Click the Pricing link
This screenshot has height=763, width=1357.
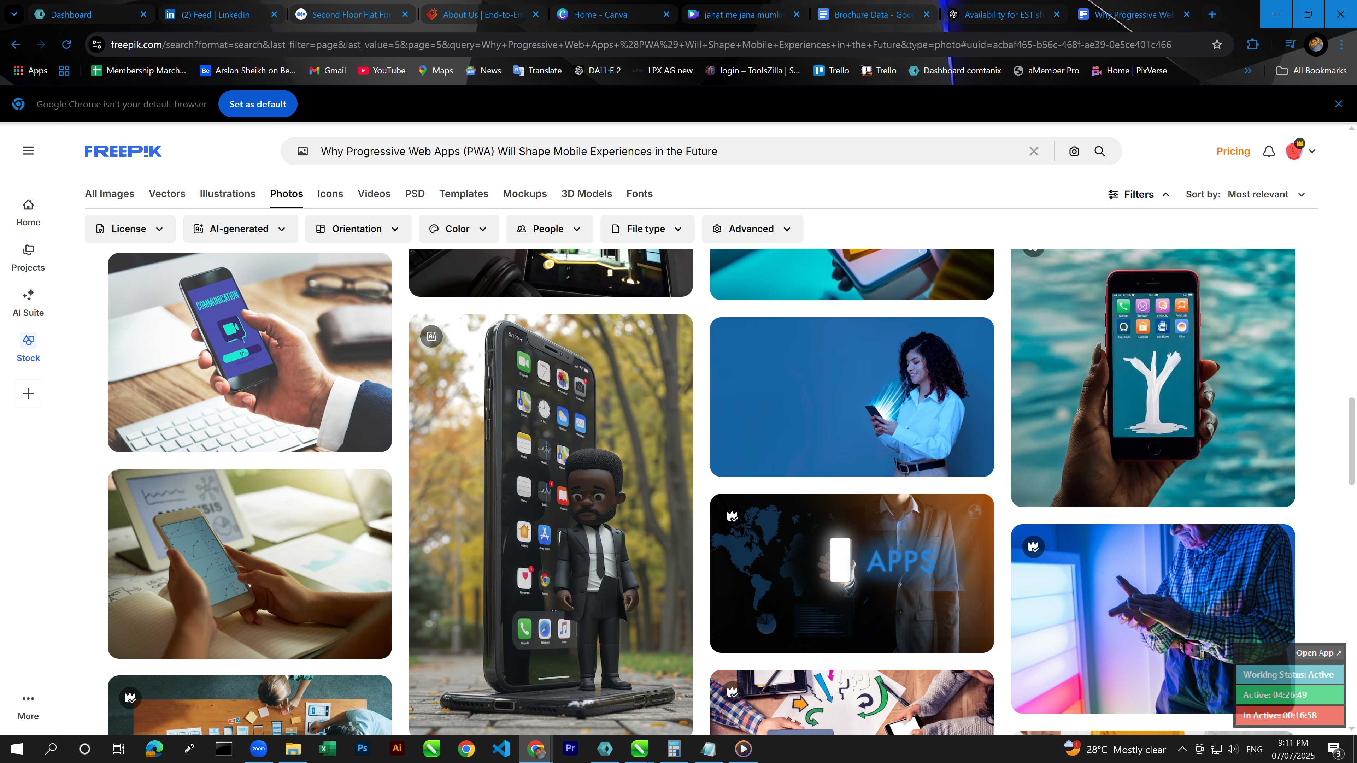coord(1233,151)
